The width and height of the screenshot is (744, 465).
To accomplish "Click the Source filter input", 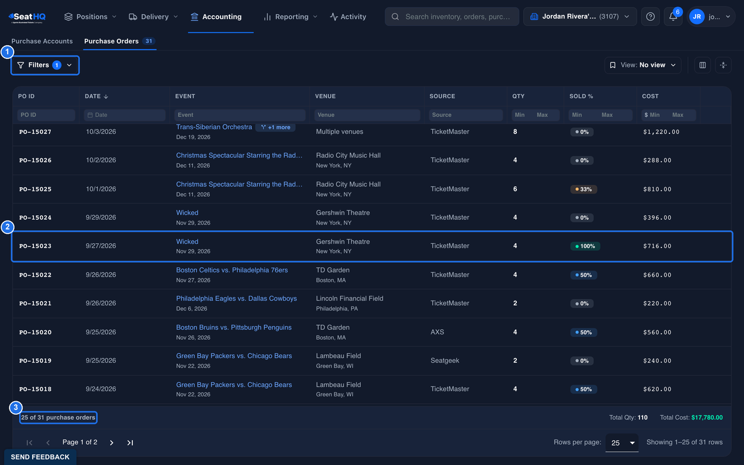I will pos(466,115).
